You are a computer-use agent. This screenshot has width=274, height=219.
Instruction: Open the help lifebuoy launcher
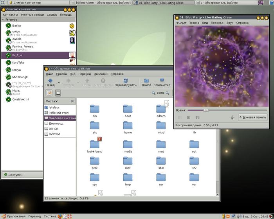tap(70, 216)
